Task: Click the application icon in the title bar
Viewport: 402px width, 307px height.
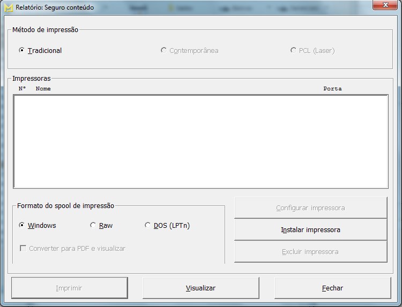Action: pyautogui.click(x=9, y=7)
